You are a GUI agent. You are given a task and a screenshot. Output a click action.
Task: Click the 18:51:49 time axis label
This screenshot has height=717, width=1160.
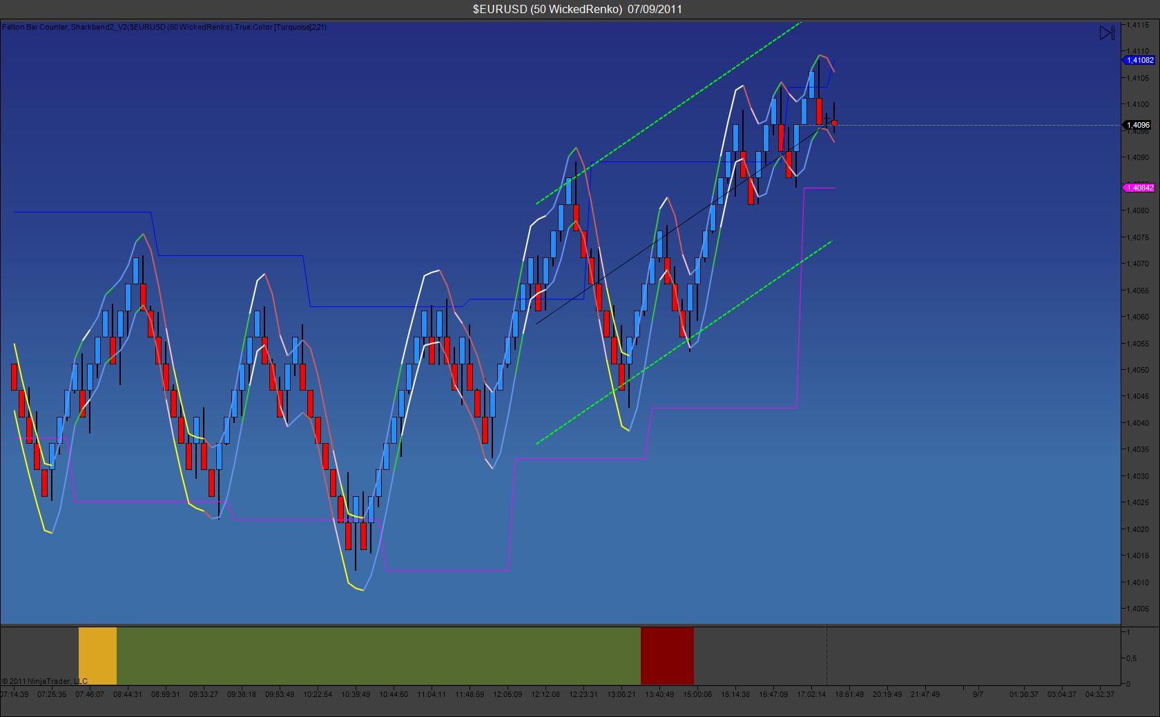(x=849, y=694)
